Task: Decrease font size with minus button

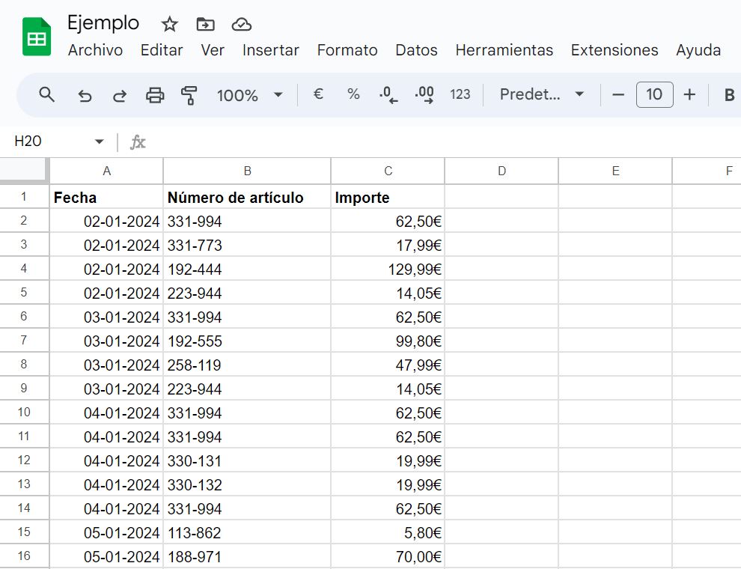Action: click(618, 95)
